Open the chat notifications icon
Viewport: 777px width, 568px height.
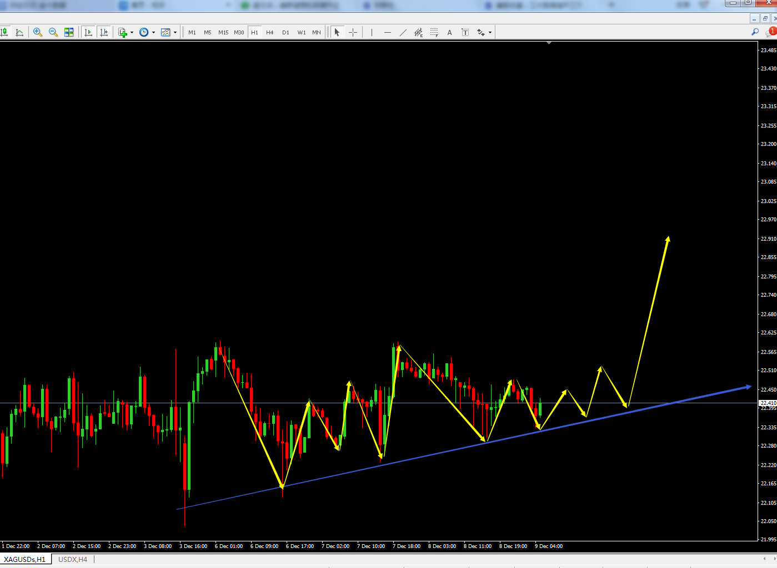[x=770, y=32]
